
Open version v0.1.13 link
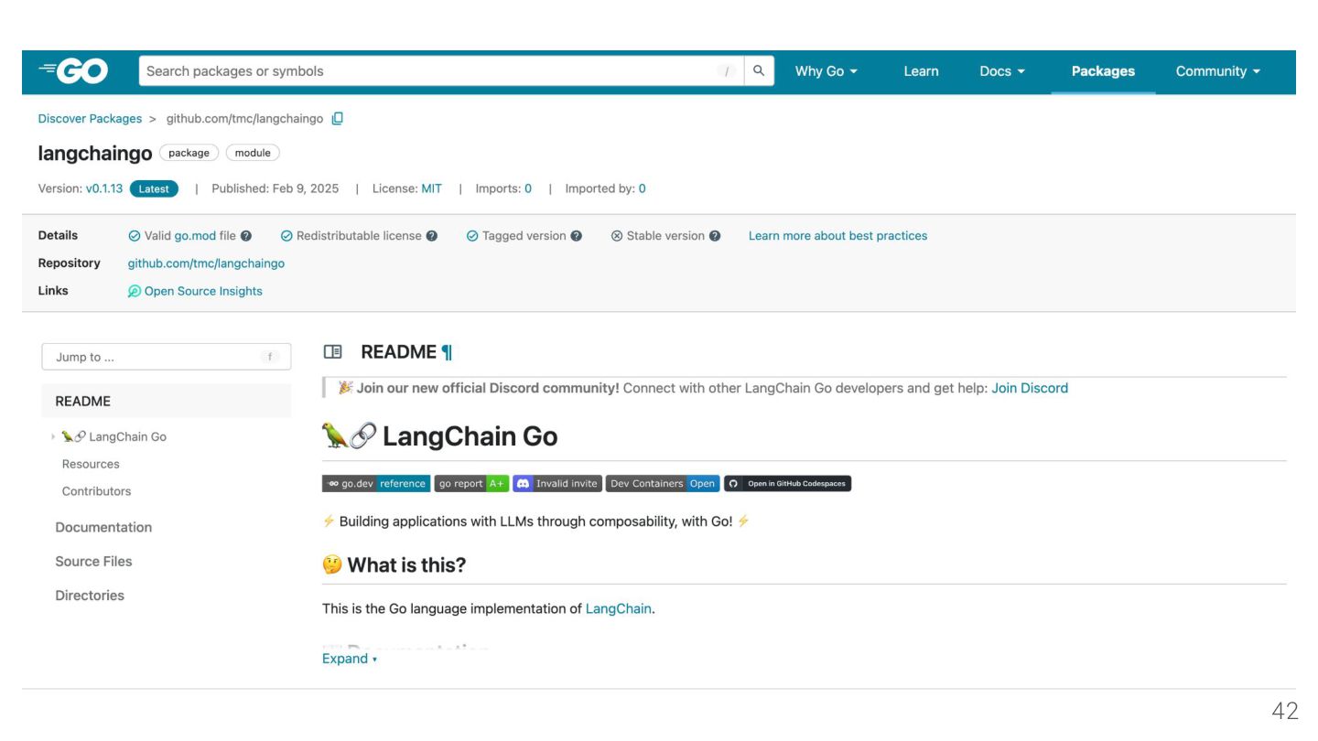[x=104, y=189]
